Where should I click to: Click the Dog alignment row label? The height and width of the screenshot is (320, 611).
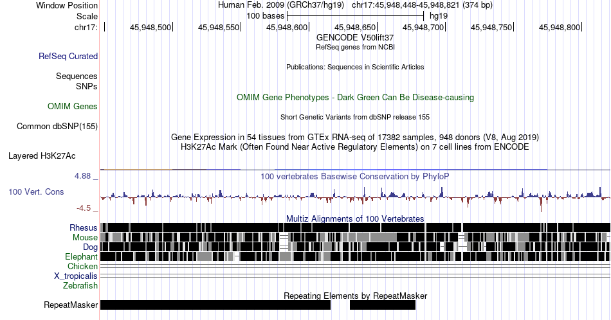click(90, 247)
